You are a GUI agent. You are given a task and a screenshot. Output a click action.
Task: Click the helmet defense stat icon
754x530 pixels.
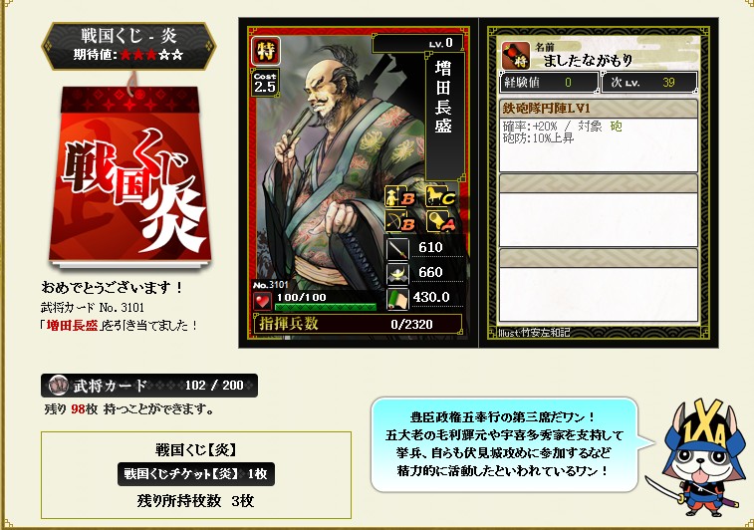(x=397, y=274)
